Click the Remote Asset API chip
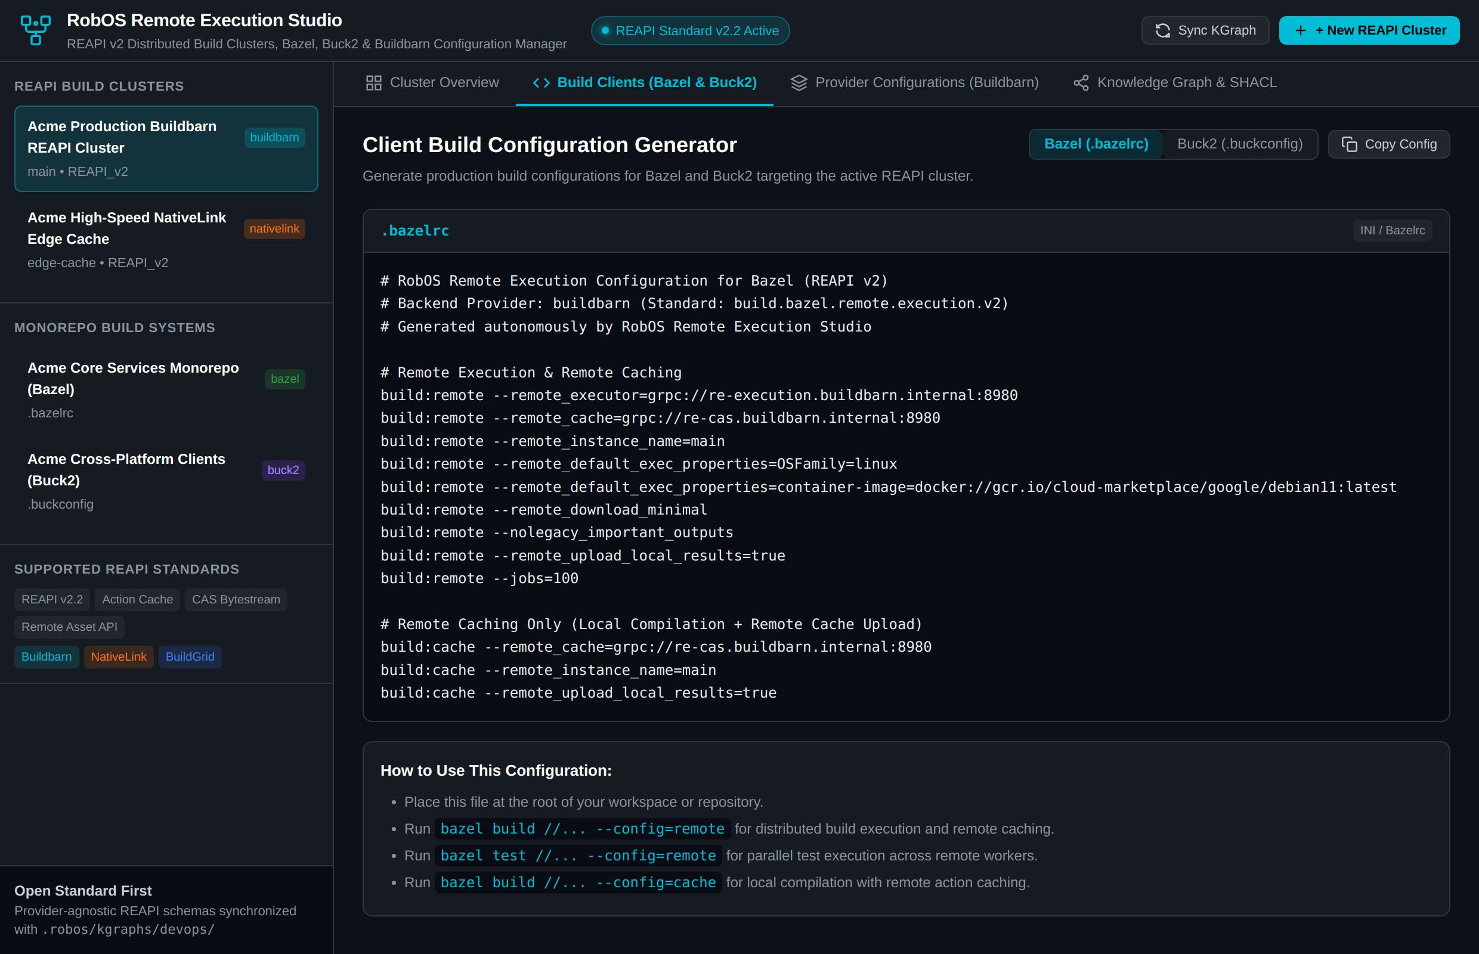Screen dimensions: 1479x954 (69, 627)
